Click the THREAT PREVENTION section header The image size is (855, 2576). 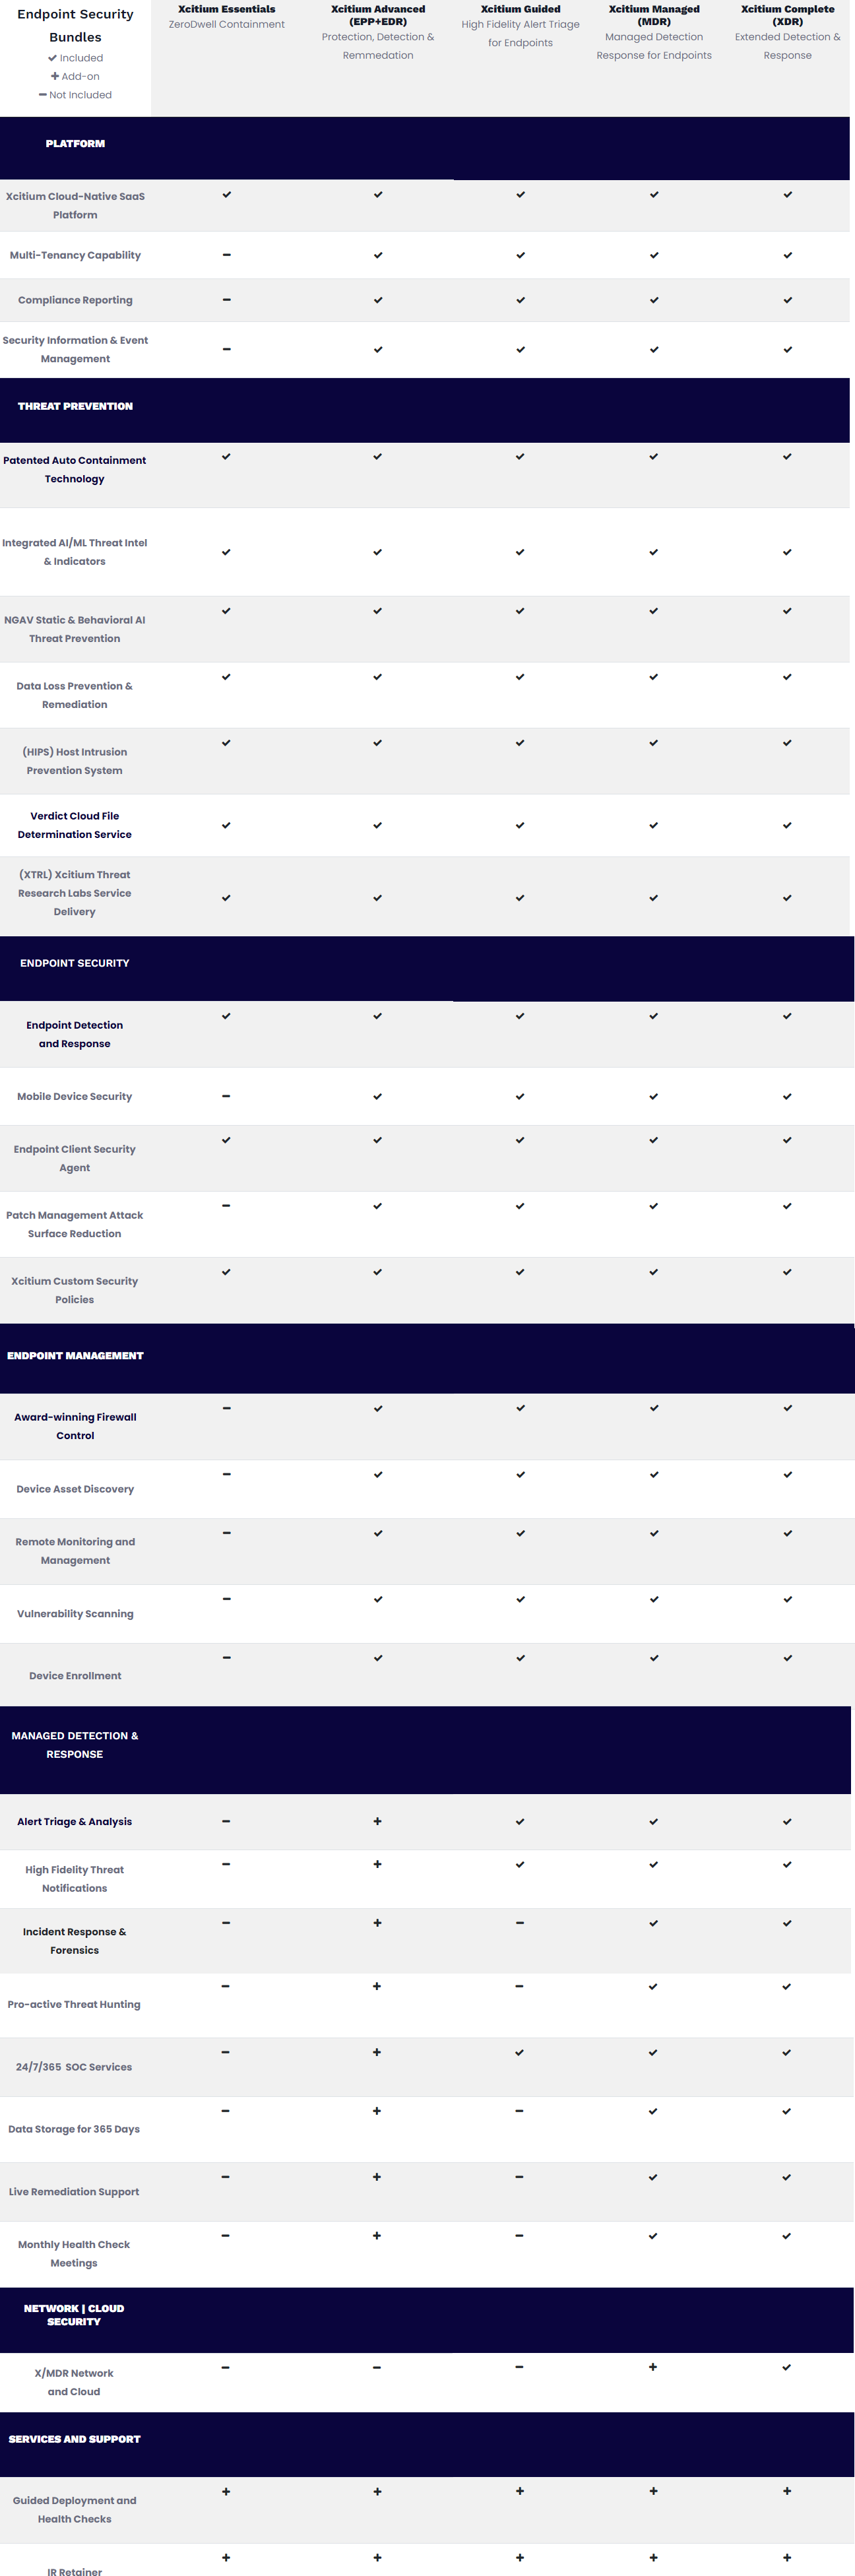click(75, 406)
